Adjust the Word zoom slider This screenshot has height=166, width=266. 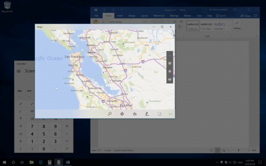pos(239,150)
